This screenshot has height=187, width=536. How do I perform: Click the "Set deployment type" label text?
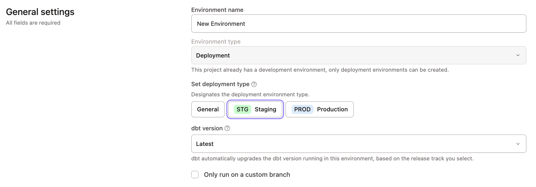220,84
